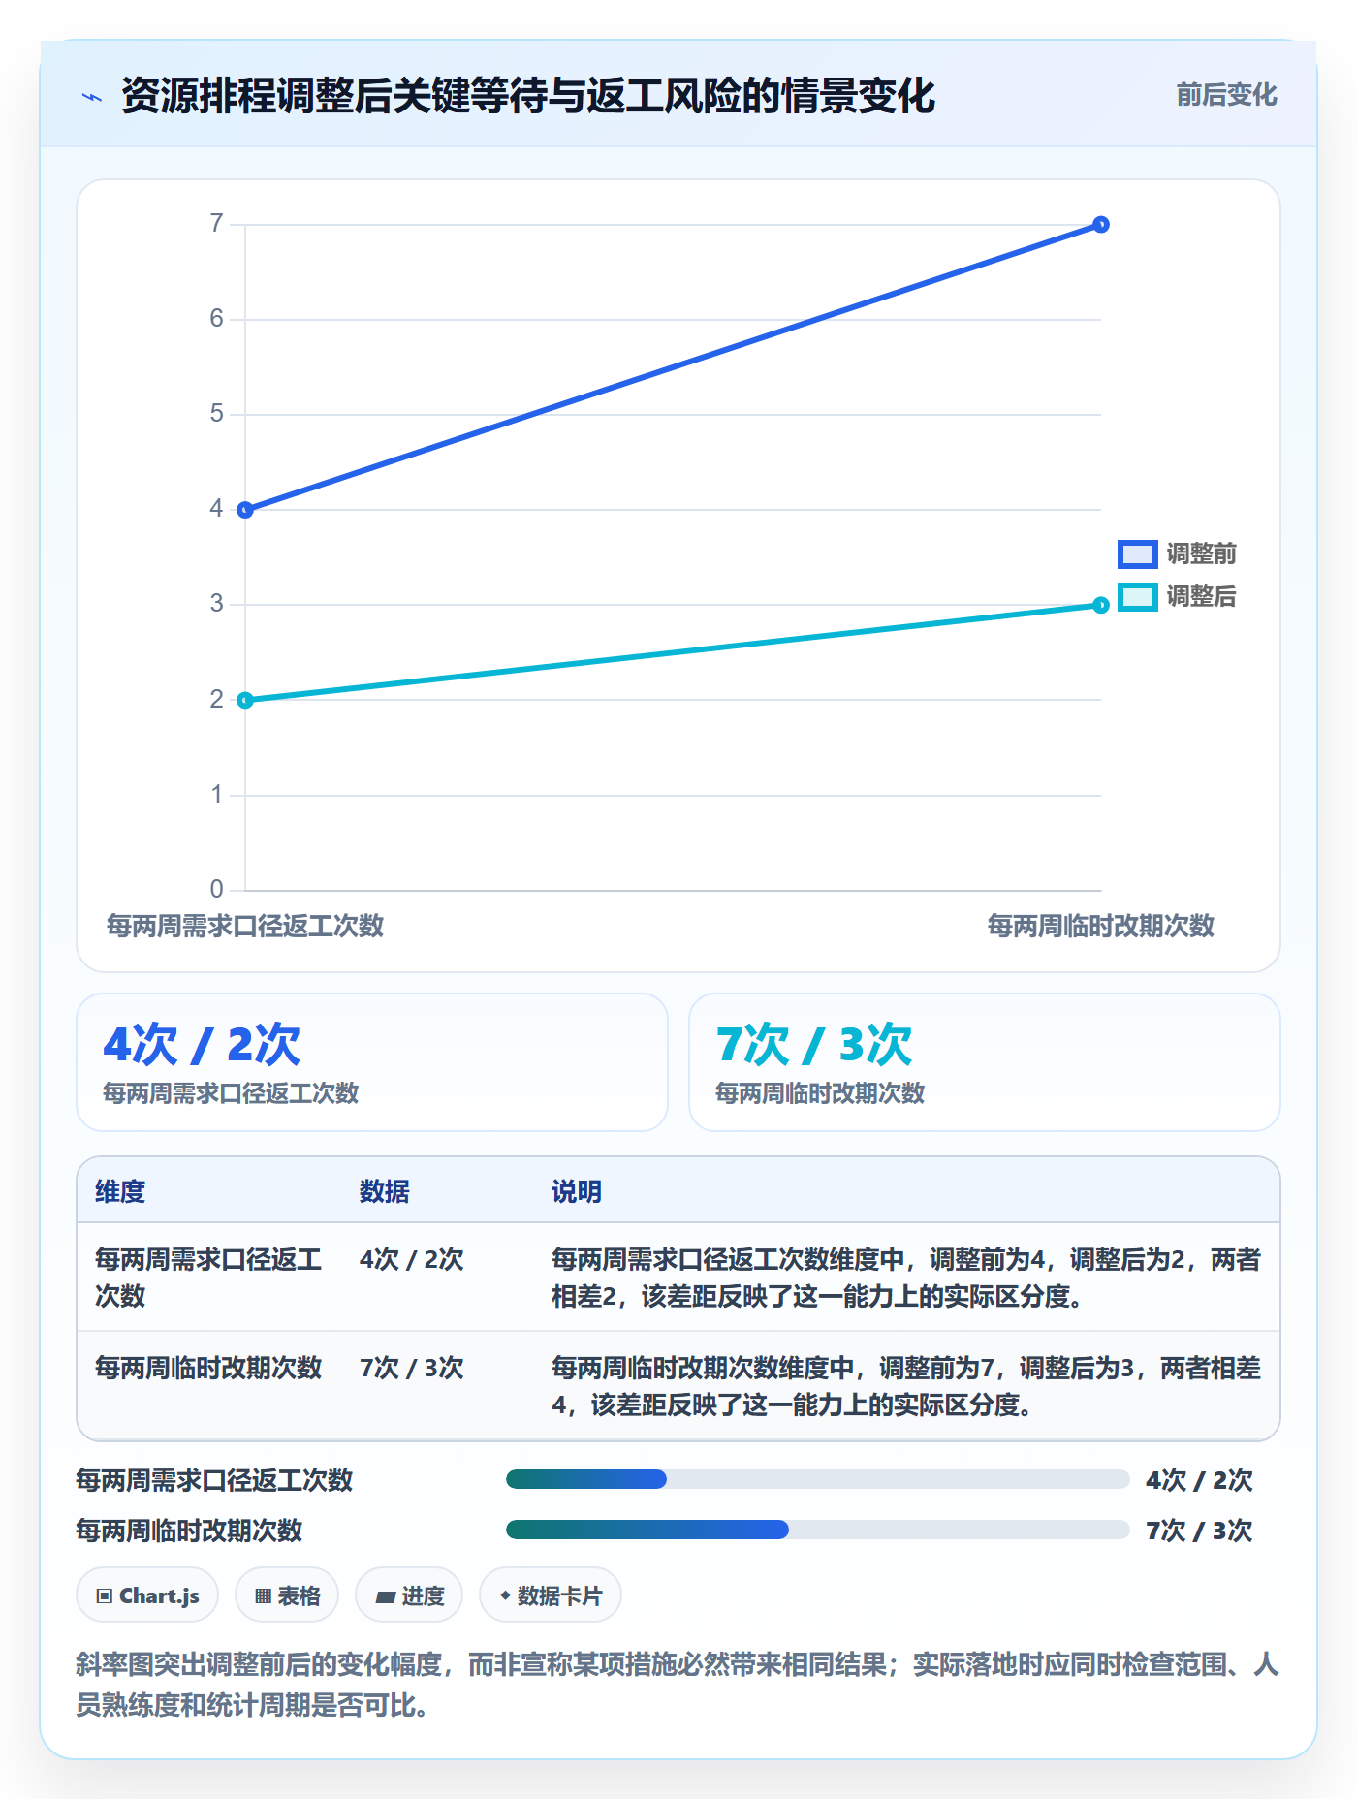This screenshot has width=1357, height=1799.
Task: Click the 4次 / 2次 progress bar value
Action: (1199, 1480)
